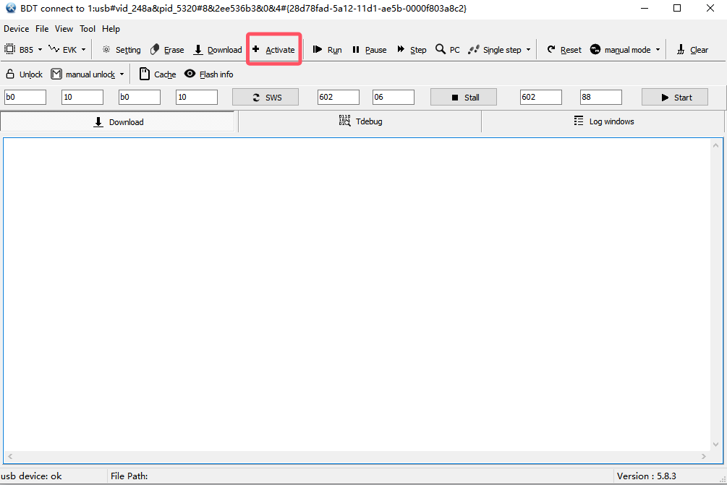The height and width of the screenshot is (485, 727).
Task: Click the SWS button
Action: (x=265, y=98)
